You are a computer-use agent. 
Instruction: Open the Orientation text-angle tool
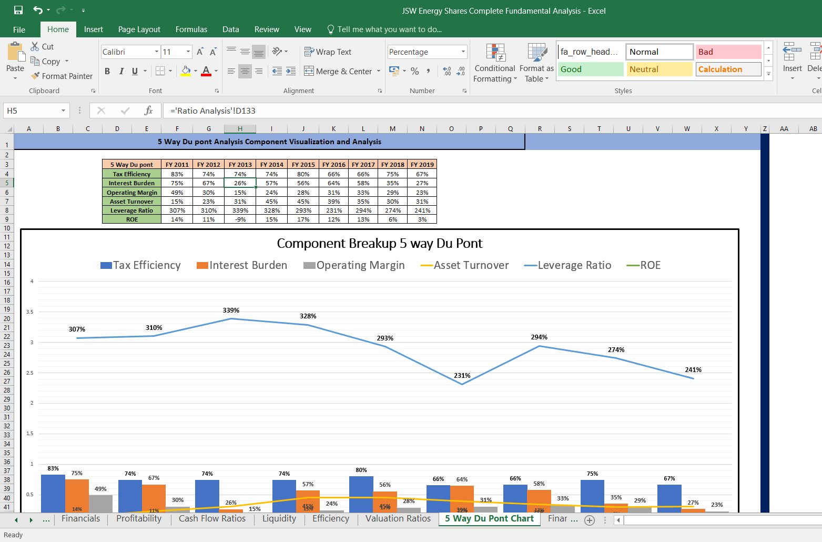click(277, 52)
